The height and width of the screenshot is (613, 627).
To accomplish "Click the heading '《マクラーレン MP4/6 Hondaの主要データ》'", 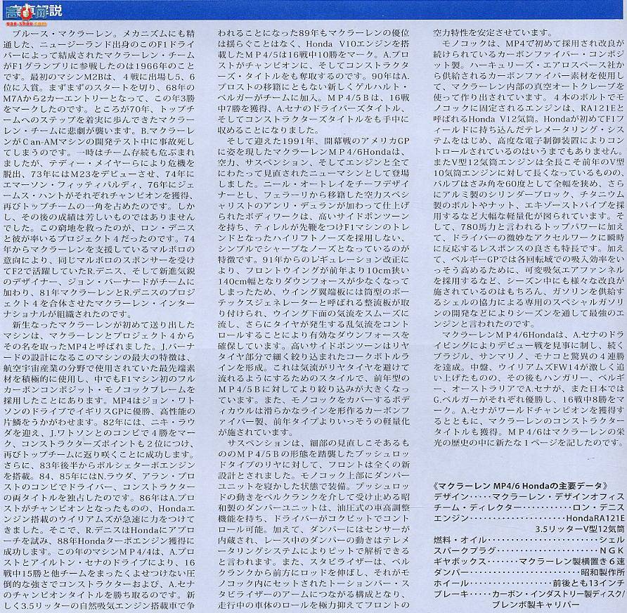I will pyautogui.click(x=521, y=486).
